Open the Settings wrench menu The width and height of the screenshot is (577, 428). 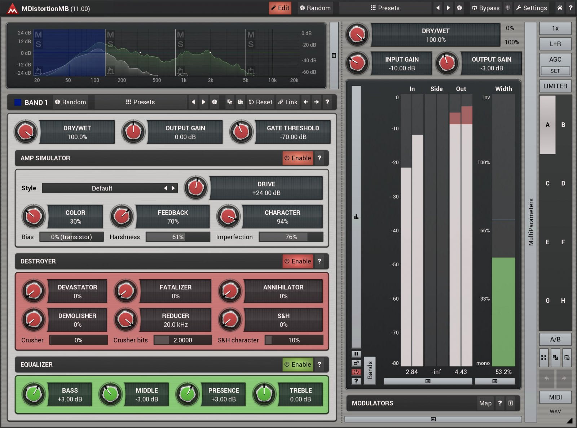[531, 8]
